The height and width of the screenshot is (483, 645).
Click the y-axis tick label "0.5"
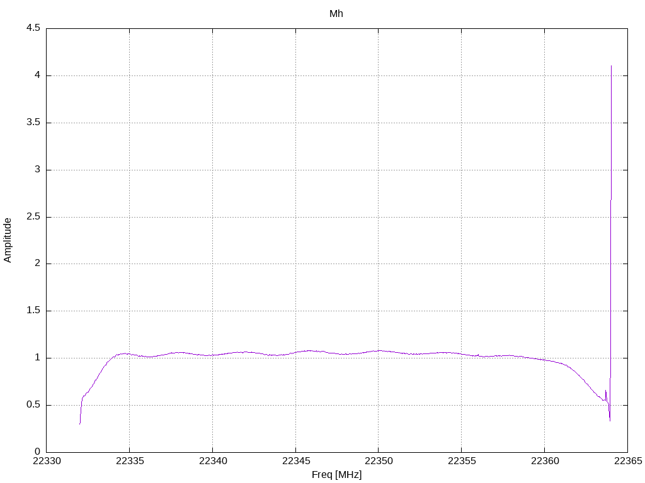[33, 404]
